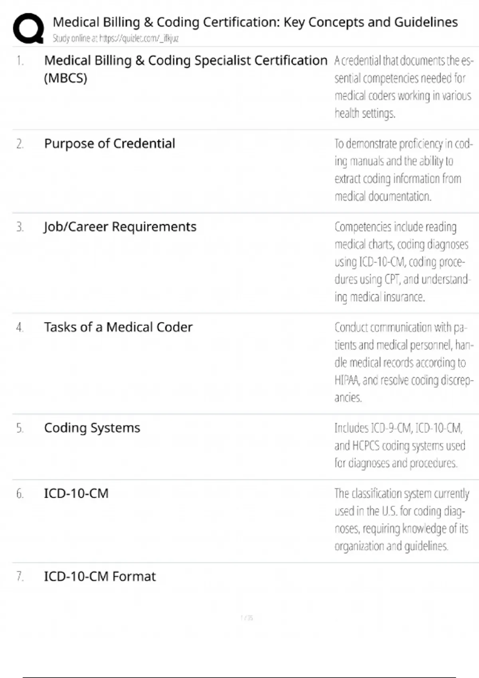
Task: Select the definition starting 'Competencies include reading'
Action: [x=402, y=262]
